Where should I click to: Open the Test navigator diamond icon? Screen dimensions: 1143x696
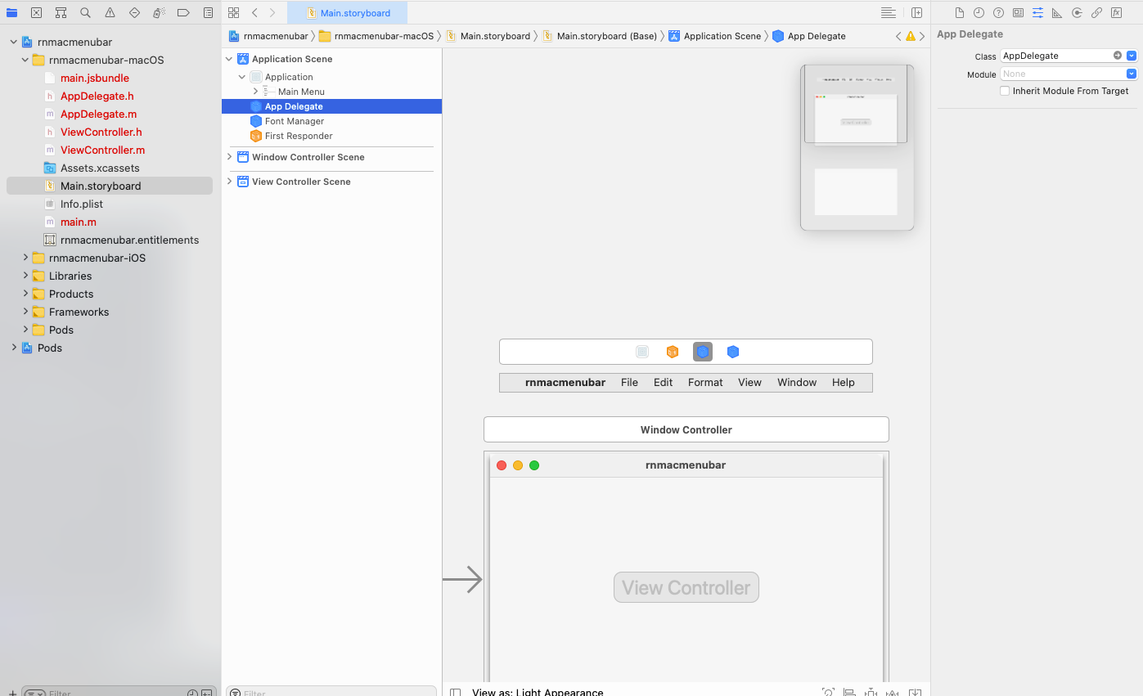coord(135,13)
